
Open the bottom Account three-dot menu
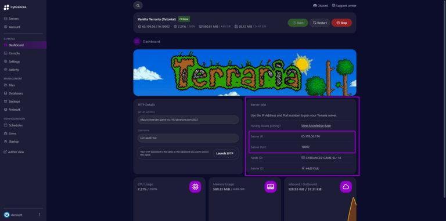(39, 215)
